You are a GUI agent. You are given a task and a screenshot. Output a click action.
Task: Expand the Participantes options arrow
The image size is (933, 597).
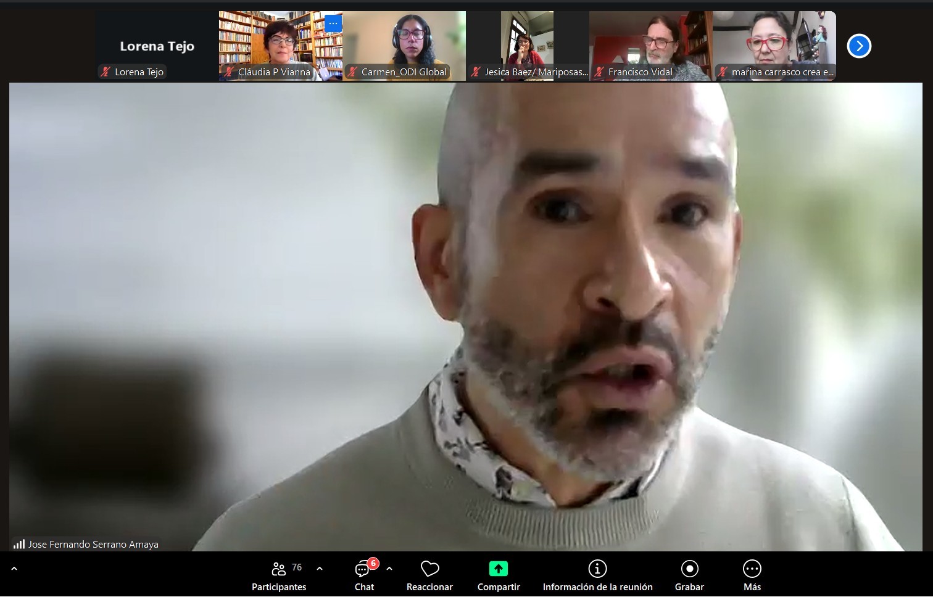pos(320,569)
